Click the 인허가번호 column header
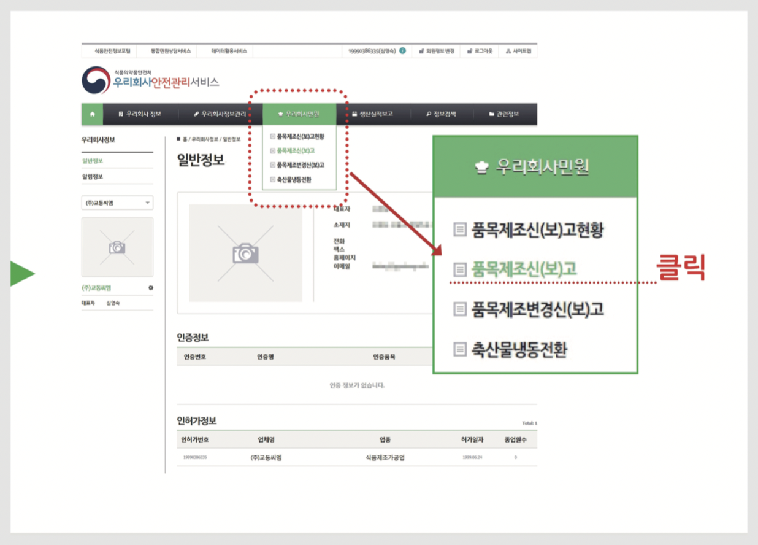 tap(195, 440)
